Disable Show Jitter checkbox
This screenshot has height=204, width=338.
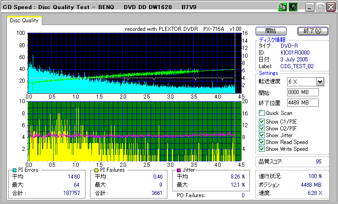point(262,135)
